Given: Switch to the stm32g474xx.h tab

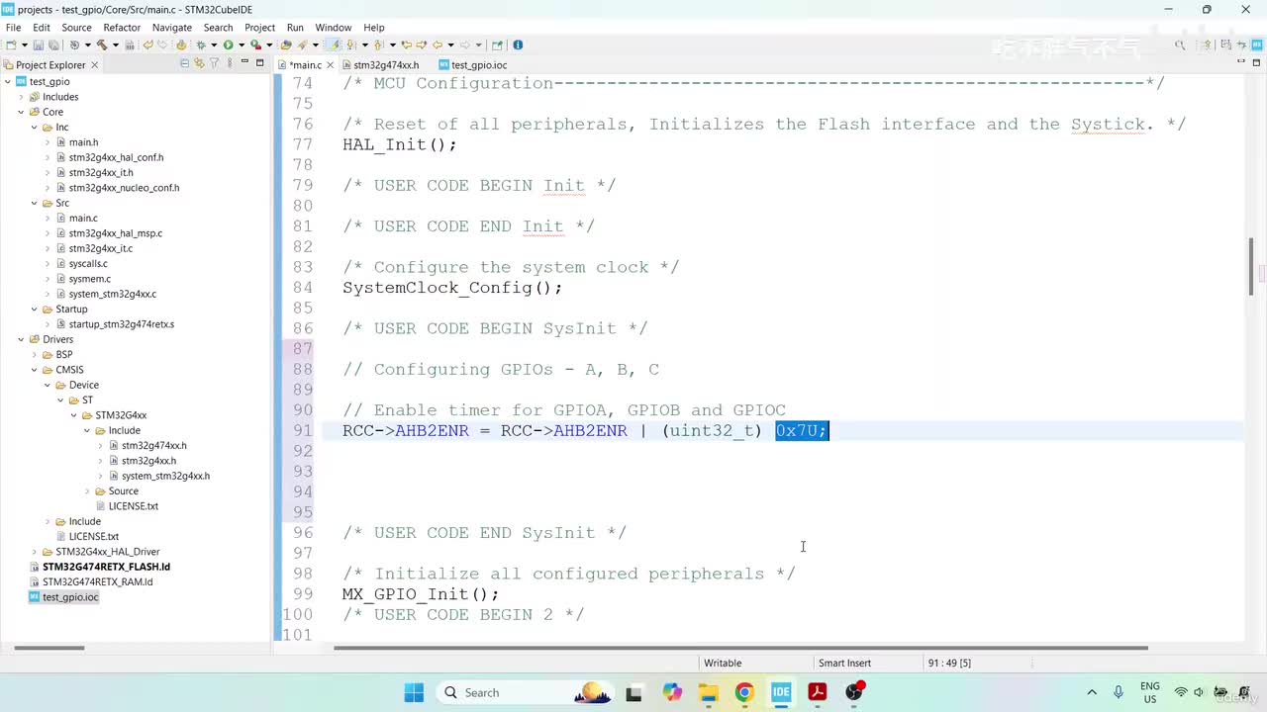Looking at the screenshot, I should pos(385,65).
